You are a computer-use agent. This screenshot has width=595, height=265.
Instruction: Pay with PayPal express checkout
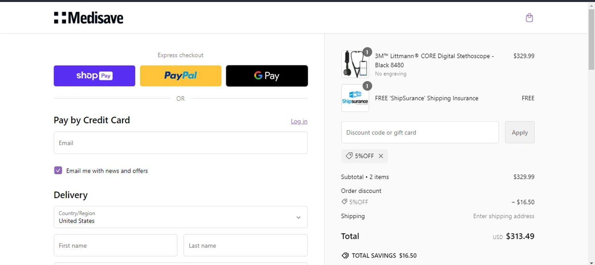click(x=180, y=76)
